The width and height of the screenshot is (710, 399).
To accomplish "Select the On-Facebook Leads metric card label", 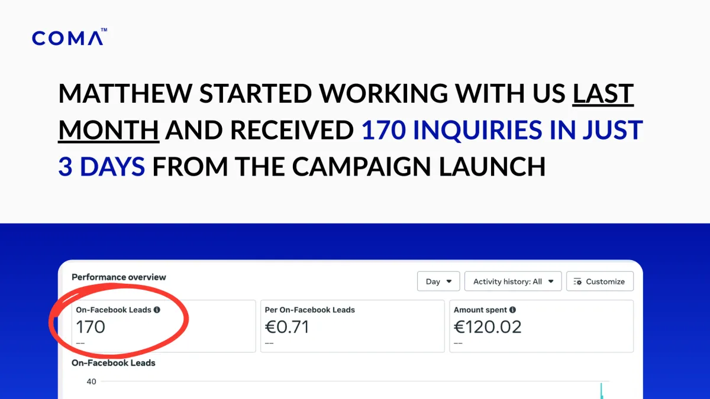I will point(114,310).
